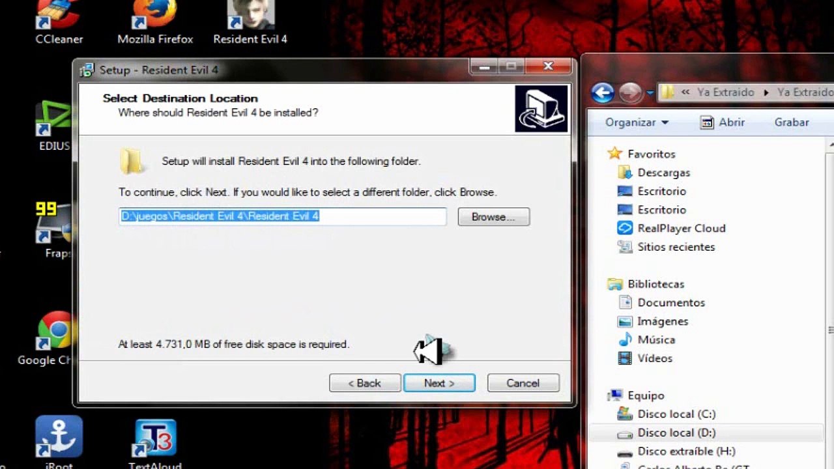The height and width of the screenshot is (469, 834).
Task: Select Documentos library
Action: (671, 302)
